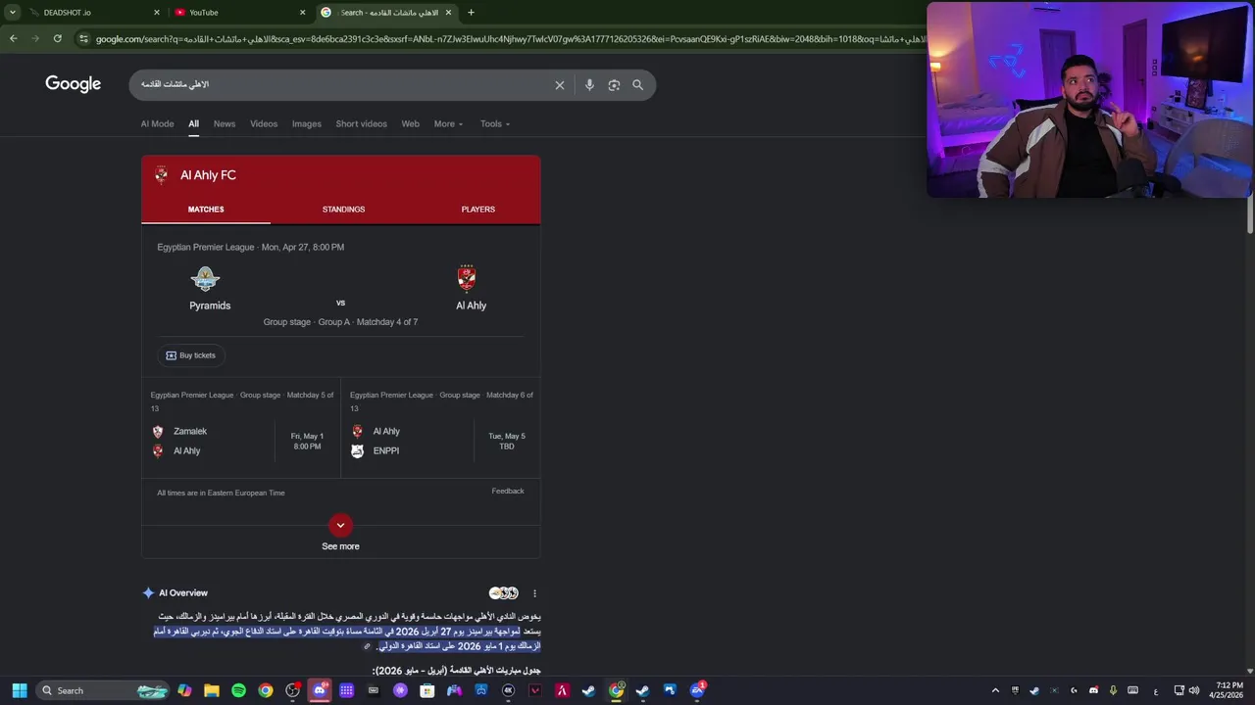Open the Short videos filter
The width and height of the screenshot is (1255, 705).
pyautogui.click(x=362, y=124)
